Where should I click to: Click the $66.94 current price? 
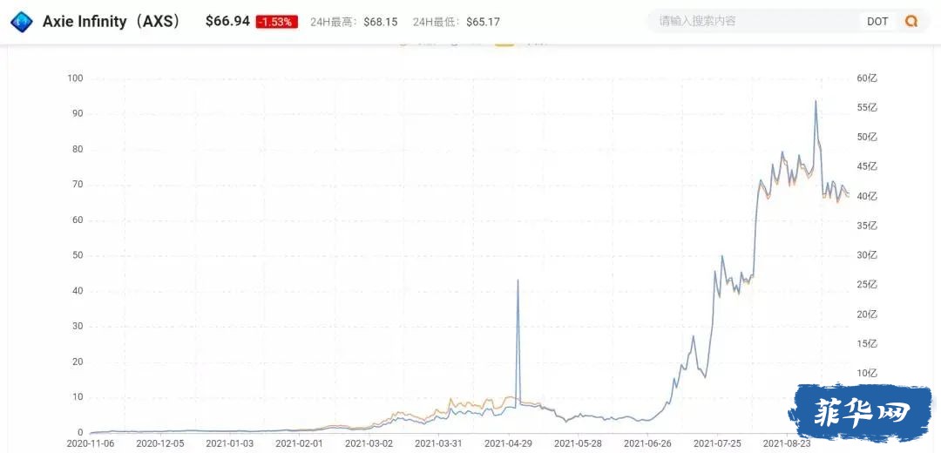(227, 22)
